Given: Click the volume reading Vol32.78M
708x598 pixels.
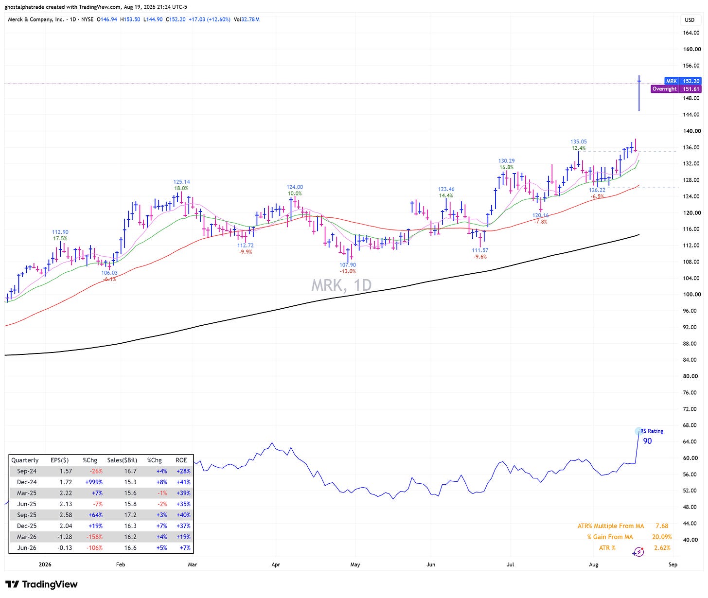Looking at the screenshot, I should click(x=247, y=20).
